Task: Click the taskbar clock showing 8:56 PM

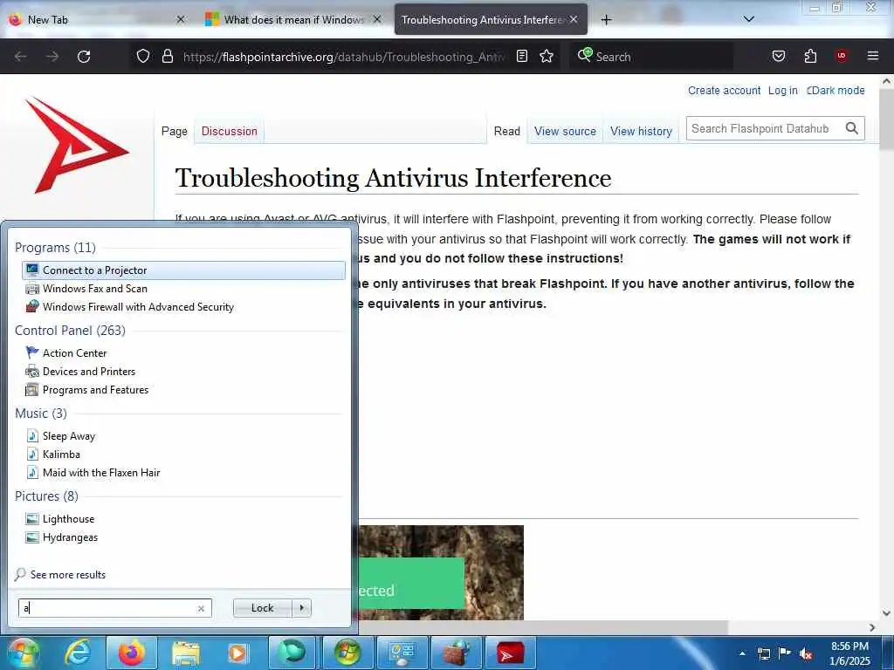Action: [x=849, y=653]
